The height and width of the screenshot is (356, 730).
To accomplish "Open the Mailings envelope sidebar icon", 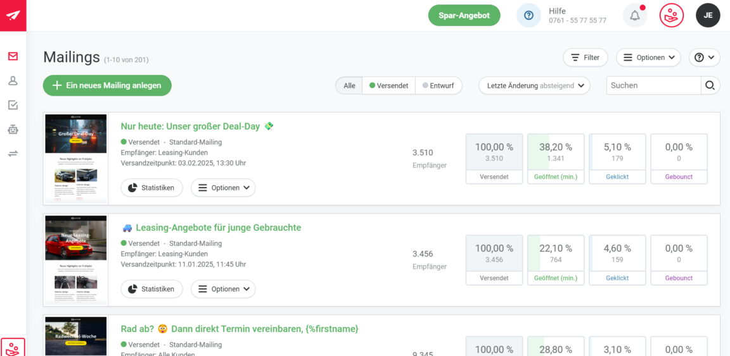I will tap(13, 56).
